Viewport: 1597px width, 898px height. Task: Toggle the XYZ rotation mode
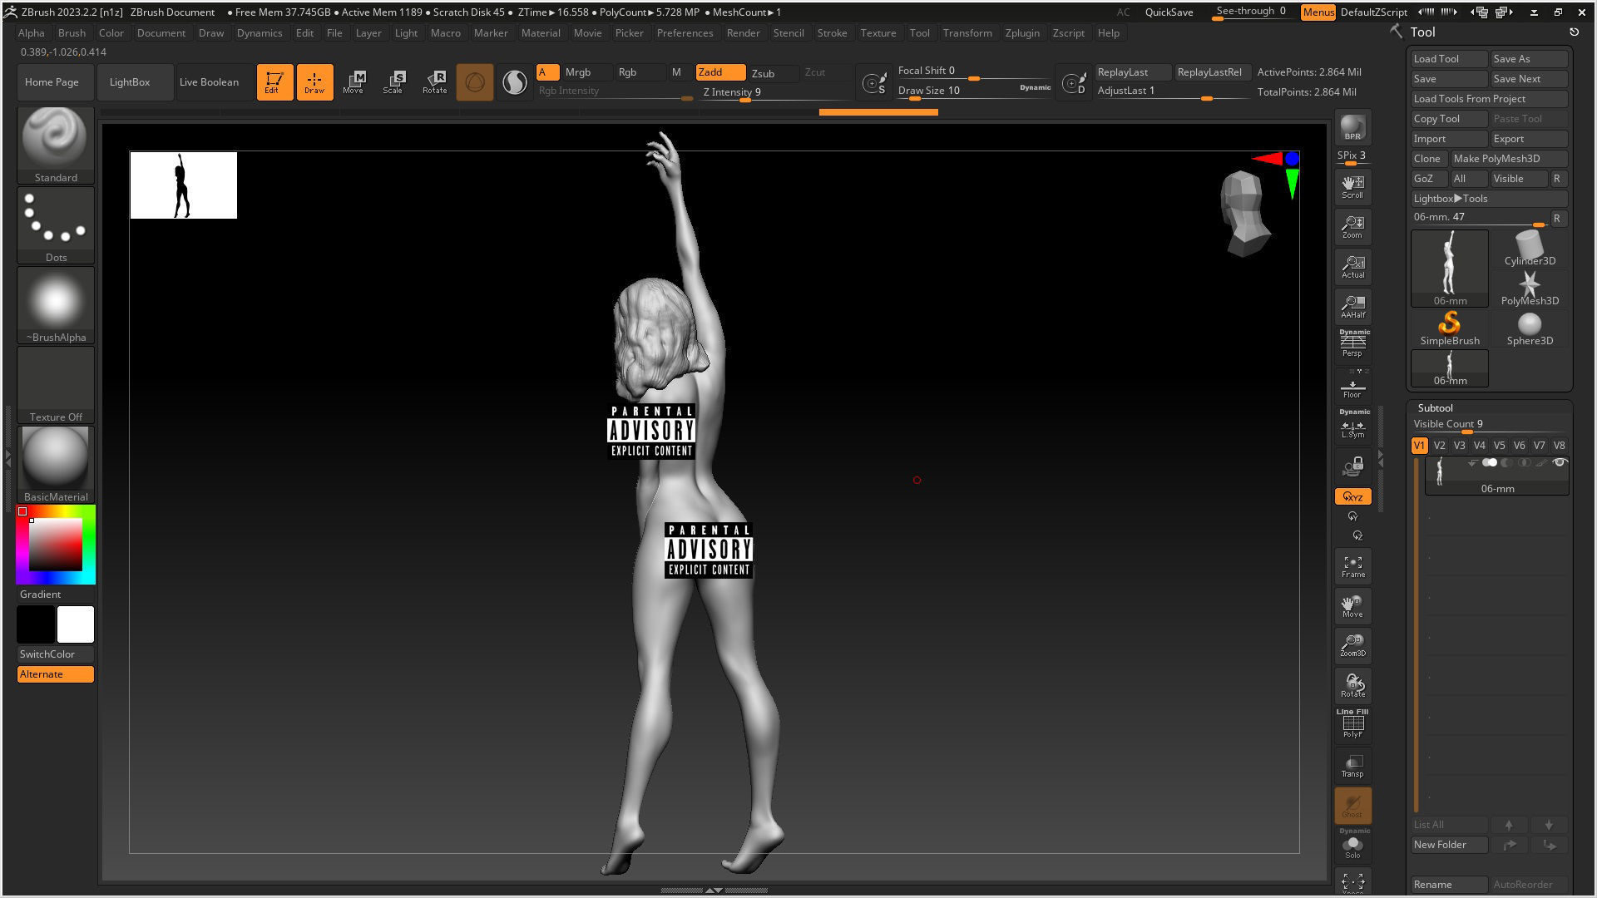(x=1352, y=496)
